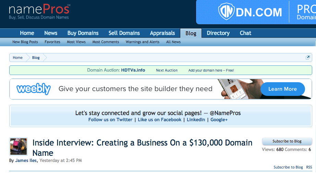Image resolution: width=316 pixels, height=175 pixels.
Task: Open the HDTVs.info domain auction
Action: [133, 70]
